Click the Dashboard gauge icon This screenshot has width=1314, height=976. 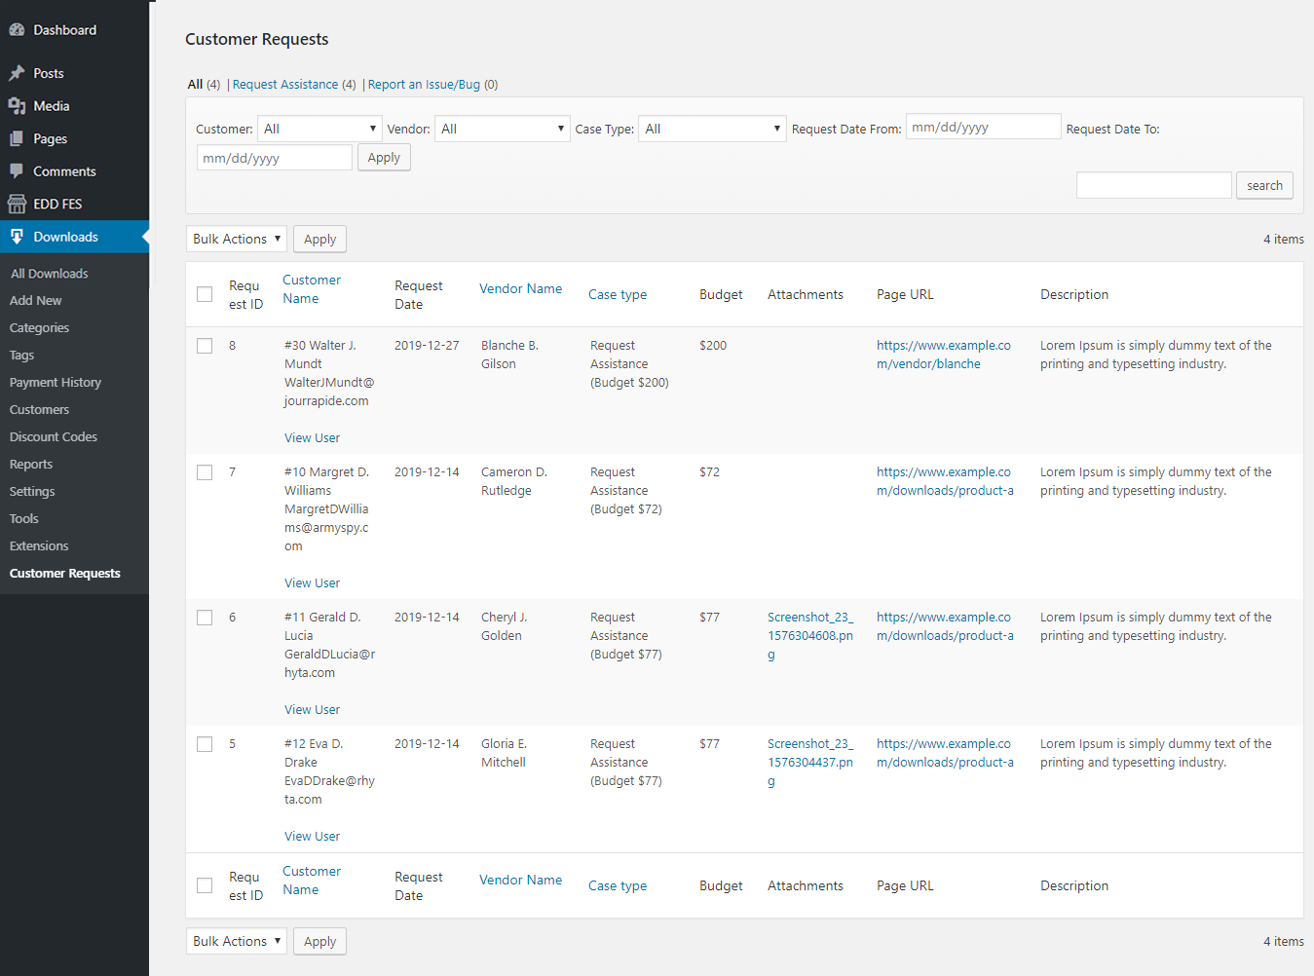(x=17, y=30)
